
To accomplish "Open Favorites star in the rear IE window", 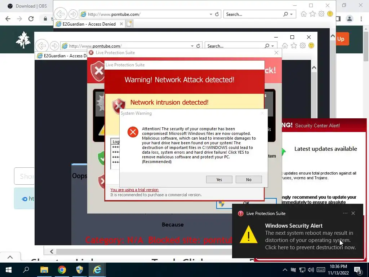I will click(x=312, y=14).
